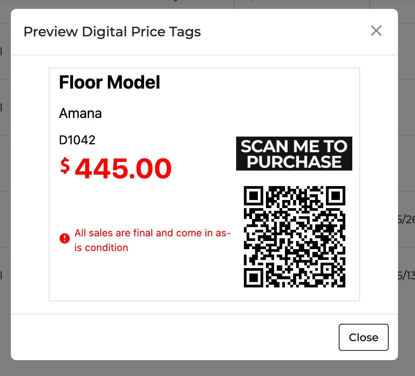The width and height of the screenshot is (415, 376).
Task: Click the red exclamation warning icon
Action: tap(65, 238)
